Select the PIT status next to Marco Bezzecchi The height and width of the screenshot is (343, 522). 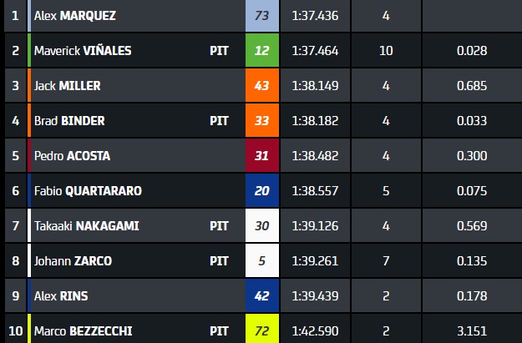click(x=219, y=331)
